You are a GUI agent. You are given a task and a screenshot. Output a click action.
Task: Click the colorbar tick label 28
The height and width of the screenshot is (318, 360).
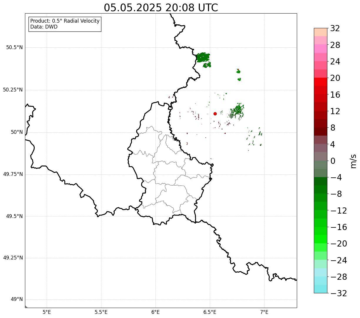click(x=335, y=45)
